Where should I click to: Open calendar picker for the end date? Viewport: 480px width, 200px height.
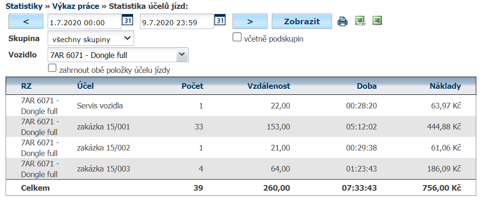pos(220,21)
